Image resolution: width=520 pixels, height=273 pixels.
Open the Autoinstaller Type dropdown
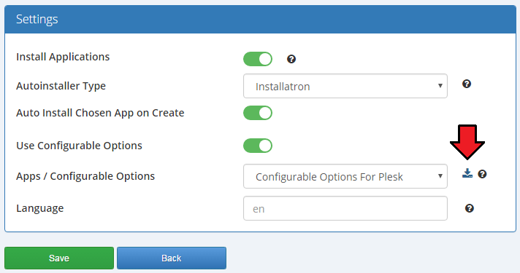pyautogui.click(x=345, y=86)
